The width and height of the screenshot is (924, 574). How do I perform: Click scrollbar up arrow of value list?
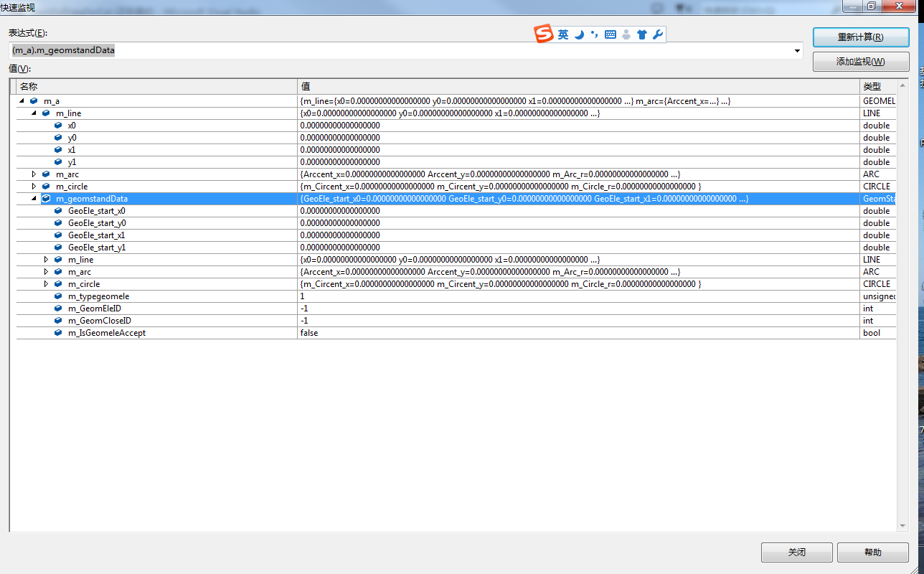click(x=902, y=85)
